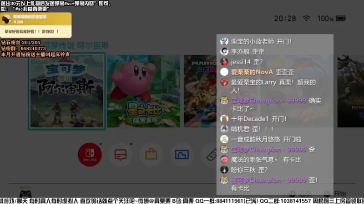Click avatar of 哨机君
Image resolution: width=364 pixels, height=204 pixels.
click(x=224, y=129)
